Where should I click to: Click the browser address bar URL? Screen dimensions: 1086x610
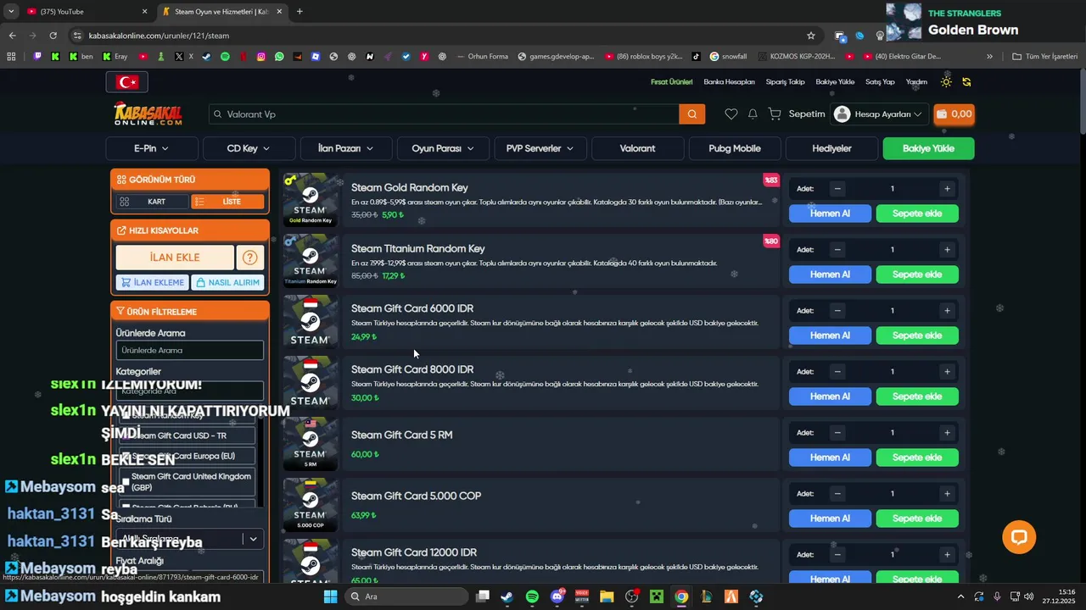159,36
